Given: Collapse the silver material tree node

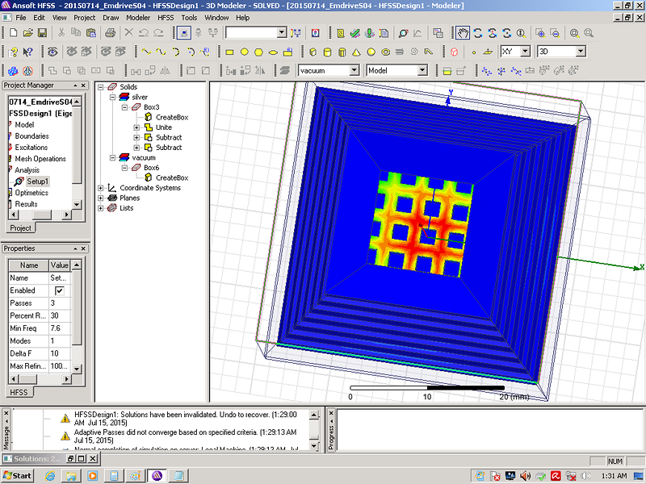Looking at the screenshot, I should [x=113, y=97].
